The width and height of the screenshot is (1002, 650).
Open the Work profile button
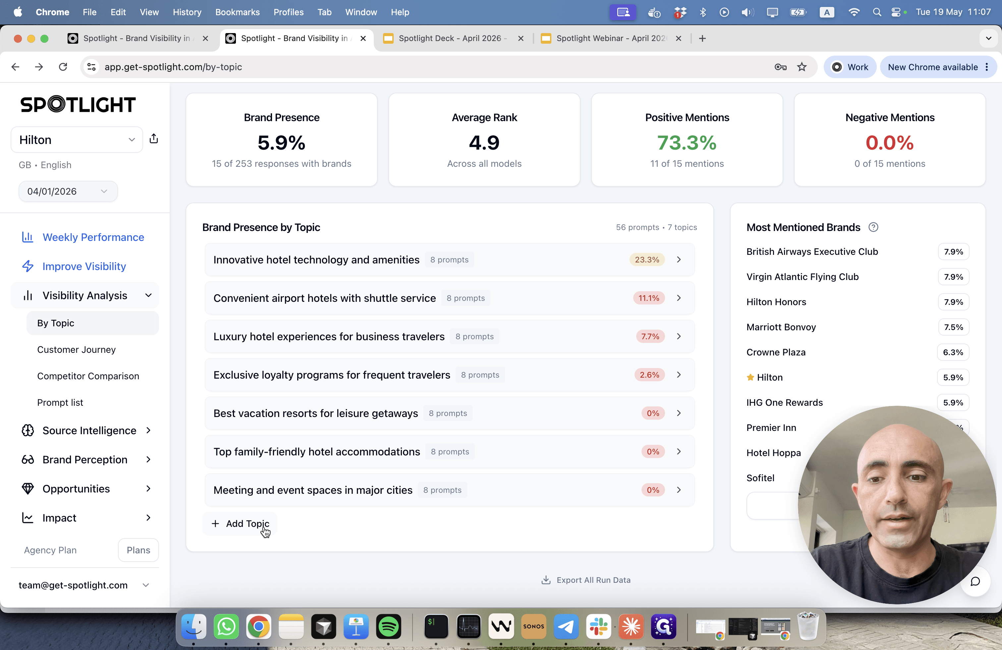(850, 67)
